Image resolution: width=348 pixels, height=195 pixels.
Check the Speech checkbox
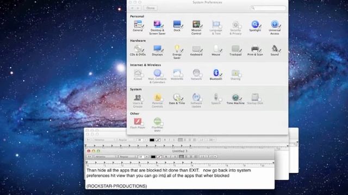(x=220, y=100)
